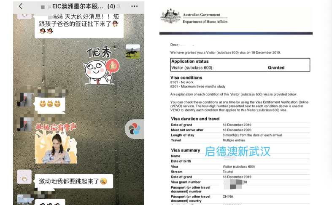
Task: Click CHINA passport country value
Action: point(228,197)
